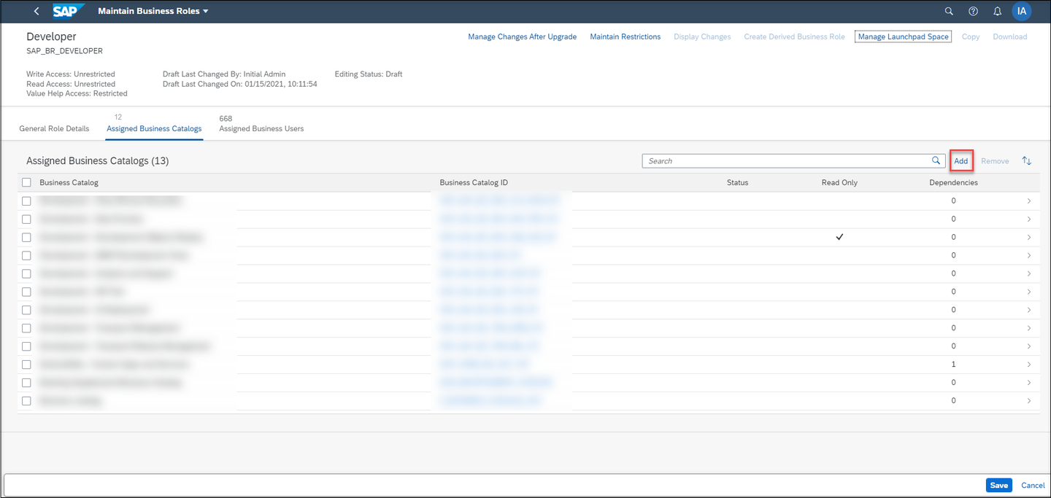This screenshot has width=1051, height=498.
Task: Open the Maintain Business Roles title dropdown
Action: click(153, 12)
